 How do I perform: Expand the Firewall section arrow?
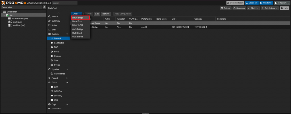(67, 78)
